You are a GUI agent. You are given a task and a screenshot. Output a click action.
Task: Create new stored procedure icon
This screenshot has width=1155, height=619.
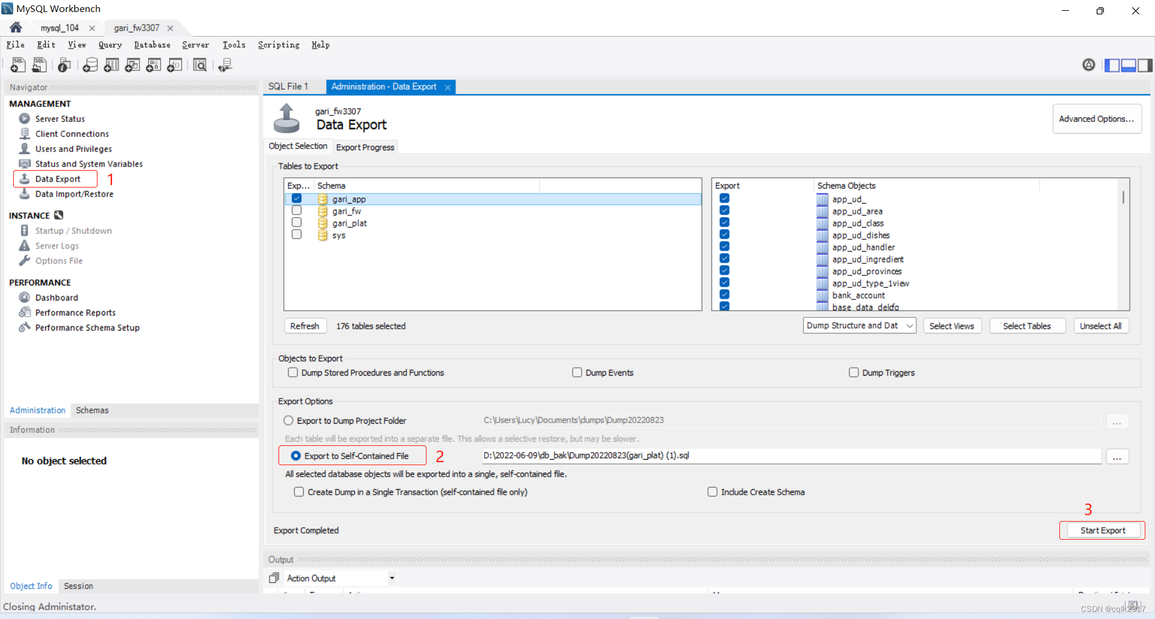(x=153, y=65)
